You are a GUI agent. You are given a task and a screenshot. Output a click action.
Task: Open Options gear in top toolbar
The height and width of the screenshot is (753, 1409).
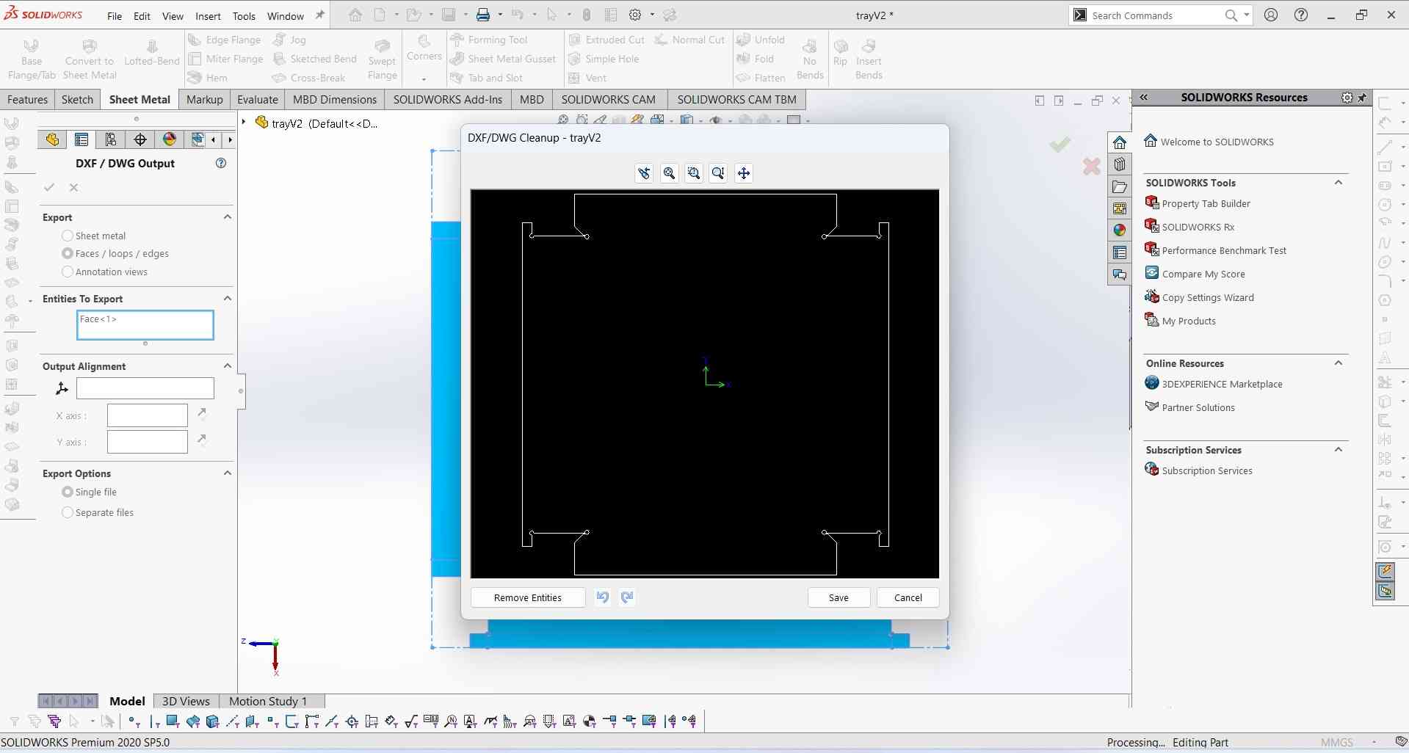(x=635, y=15)
